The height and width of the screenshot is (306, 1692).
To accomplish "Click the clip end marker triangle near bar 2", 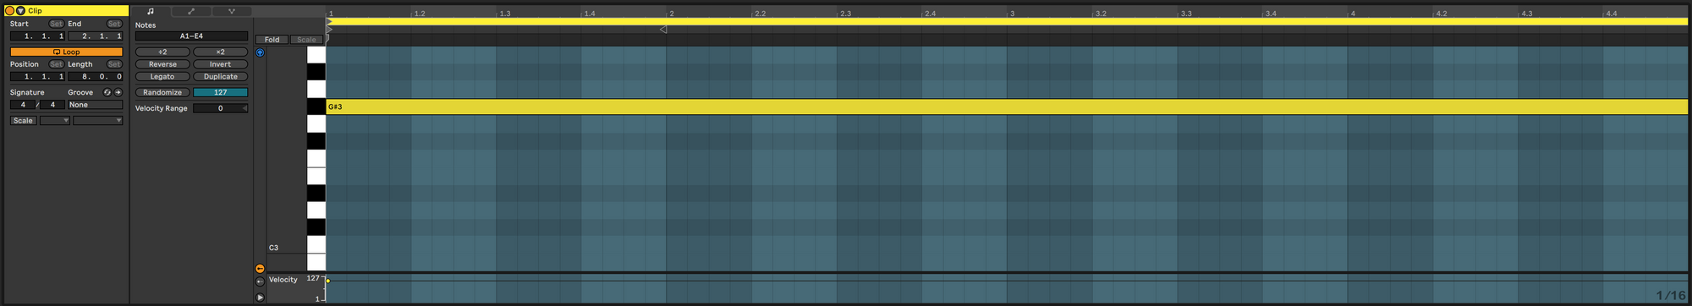I will point(663,29).
